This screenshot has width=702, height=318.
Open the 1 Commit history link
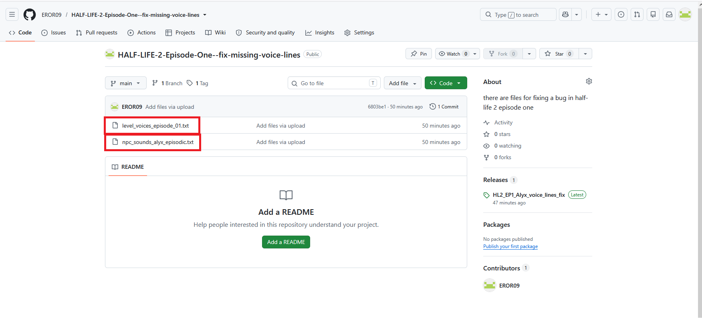[444, 107]
